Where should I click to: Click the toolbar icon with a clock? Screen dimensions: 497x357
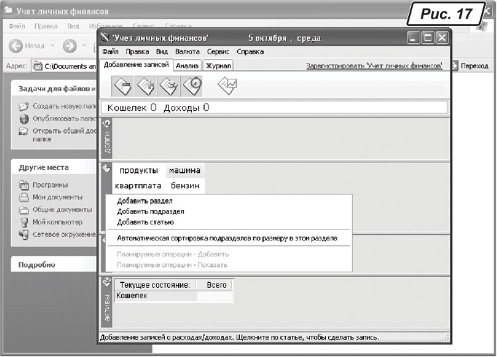click(x=192, y=85)
